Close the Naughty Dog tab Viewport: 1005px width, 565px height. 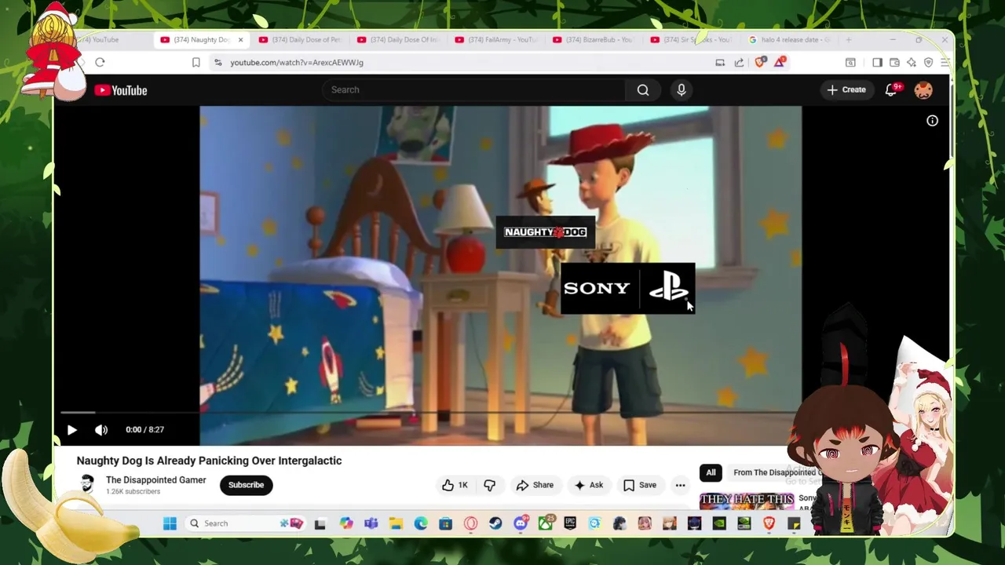click(x=240, y=40)
